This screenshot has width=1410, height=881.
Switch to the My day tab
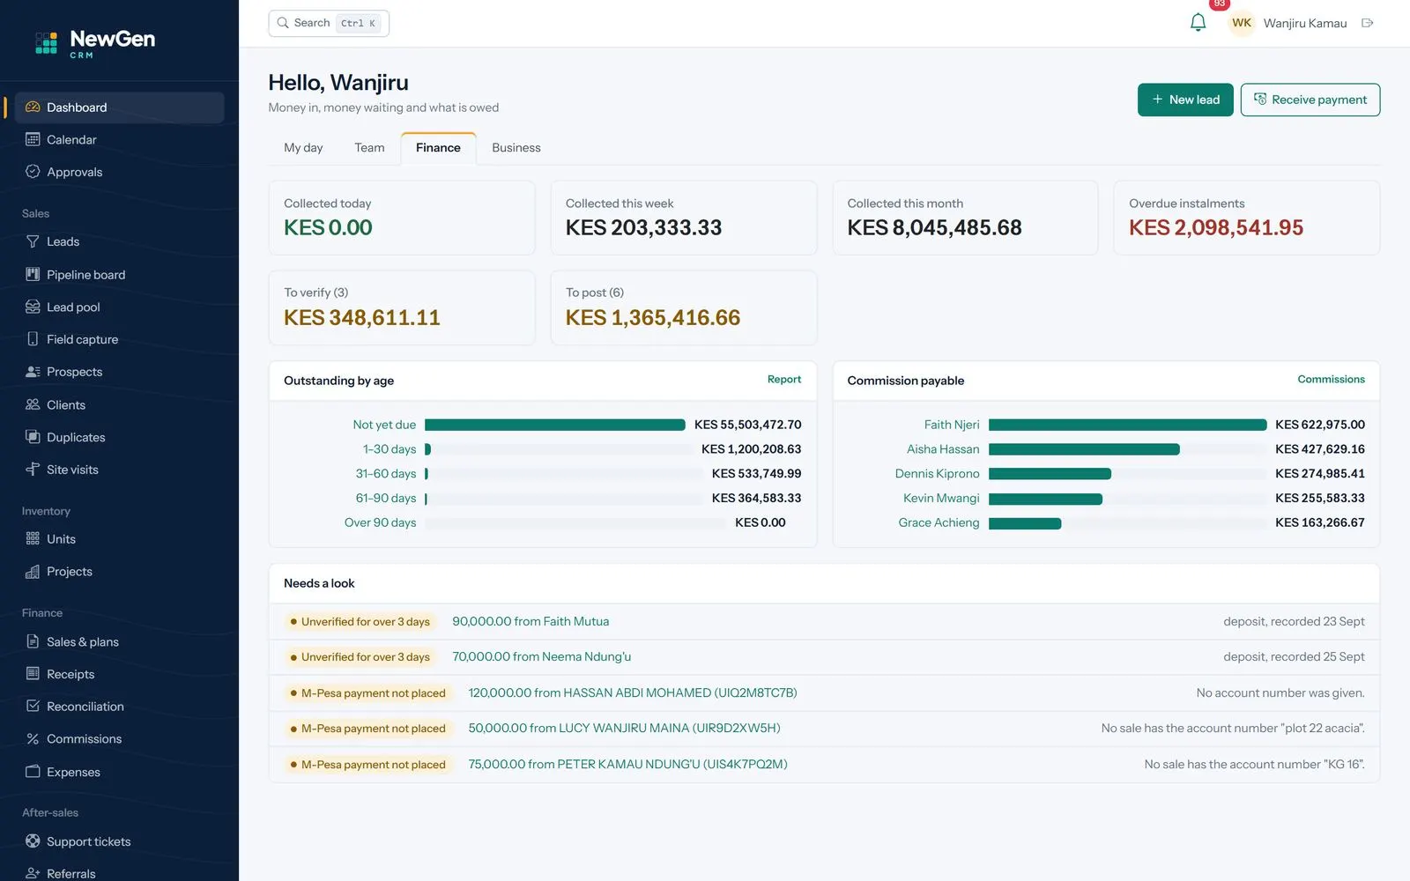coord(303,148)
